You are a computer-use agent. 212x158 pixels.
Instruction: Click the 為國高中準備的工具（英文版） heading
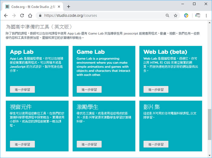tap(39, 27)
